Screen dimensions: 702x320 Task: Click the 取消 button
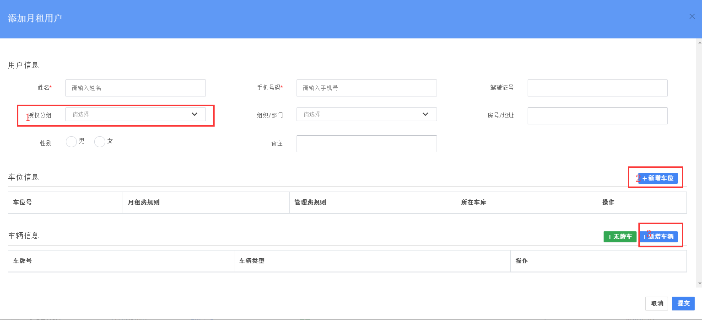pyautogui.click(x=657, y=304)
